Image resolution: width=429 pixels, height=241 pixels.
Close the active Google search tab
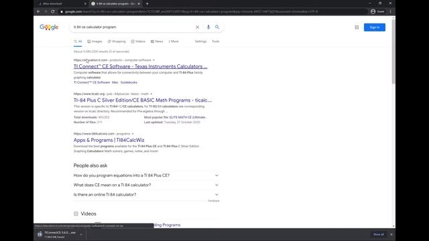tap(139, 3)
